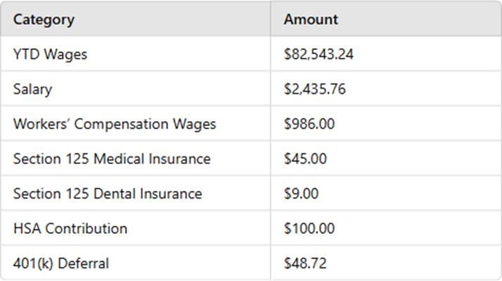This screenshot has width=502, height=281.
Task: Click the $82,543.24 amount cell
Action: pos(319,54)
